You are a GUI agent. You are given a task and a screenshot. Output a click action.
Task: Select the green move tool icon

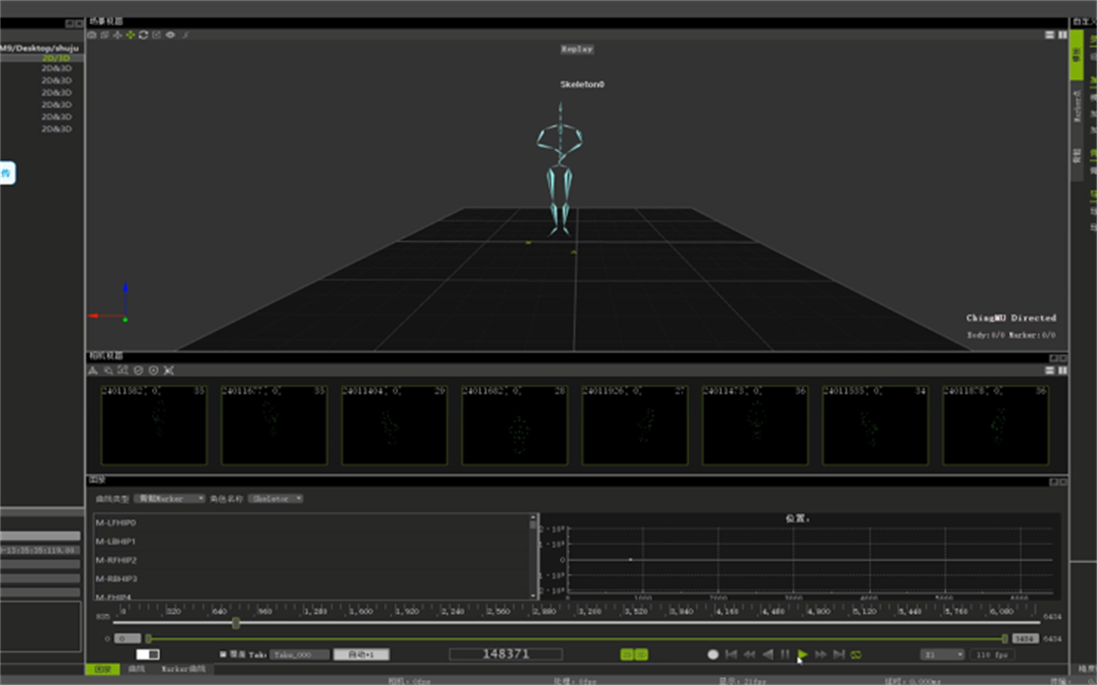point(130,35)
